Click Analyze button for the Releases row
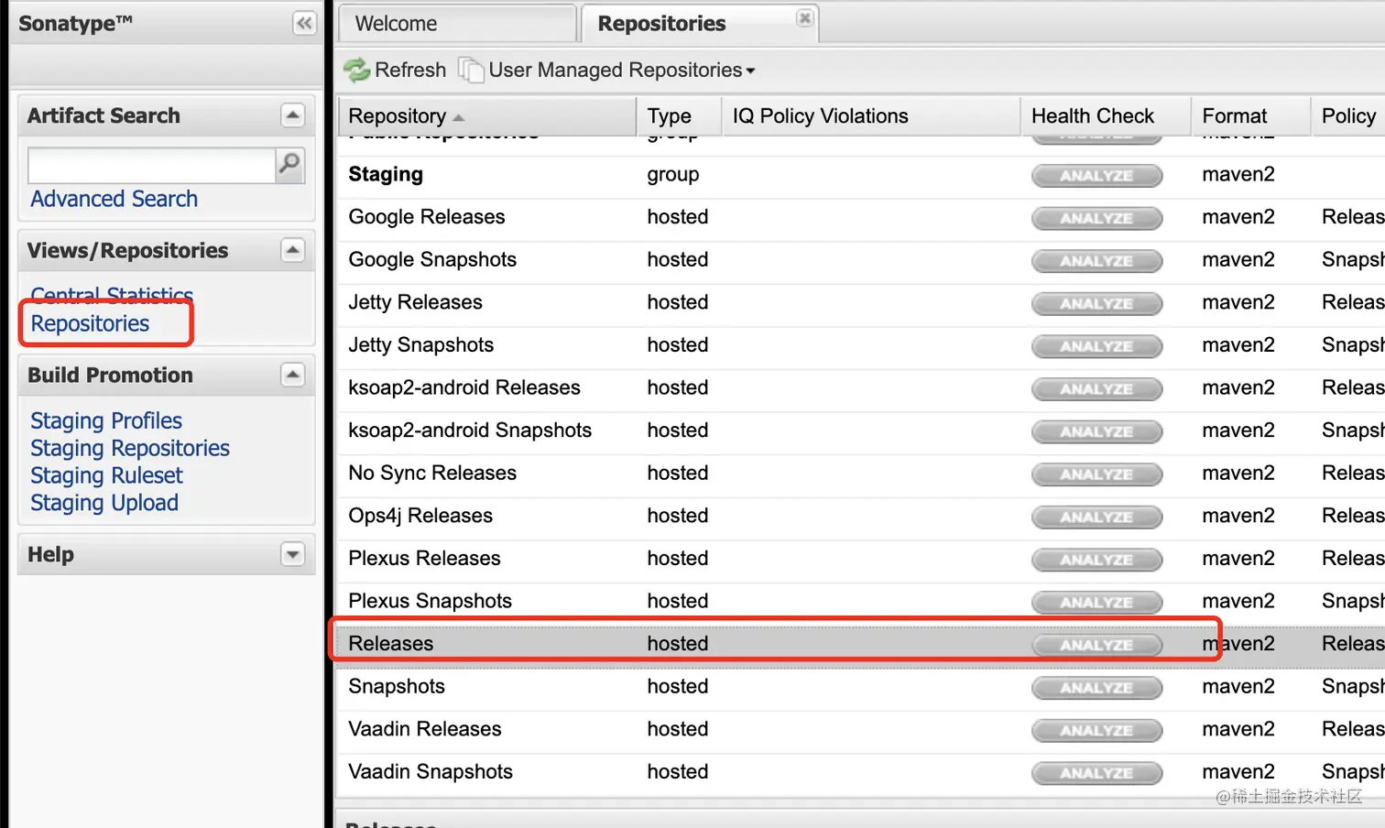Screen dimensions: 1385x828 coord(1096,645)
